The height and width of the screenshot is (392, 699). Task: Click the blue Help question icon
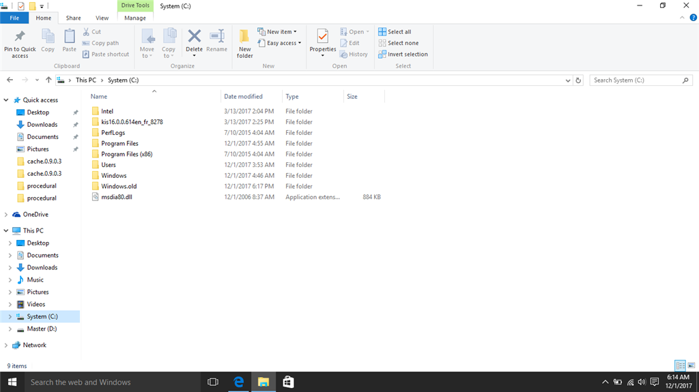694,18
